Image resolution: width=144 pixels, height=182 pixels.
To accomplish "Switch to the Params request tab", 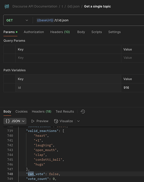I will [x=11, y=32].
